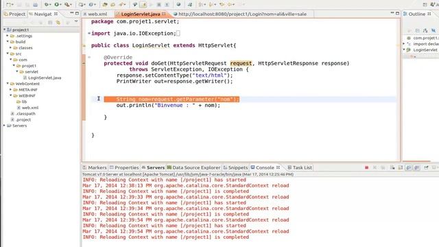Open the Debug button dropdown arrow
Screen dimensions: 439x247
tap(50, 5)
